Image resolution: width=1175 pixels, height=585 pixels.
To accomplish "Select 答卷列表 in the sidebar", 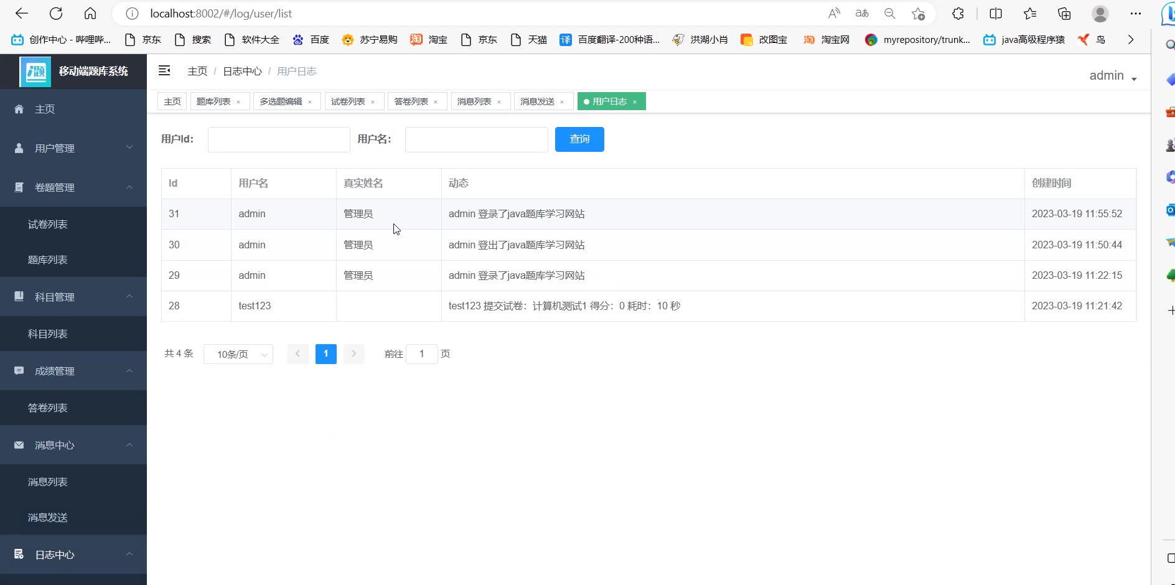I will 48,408.
